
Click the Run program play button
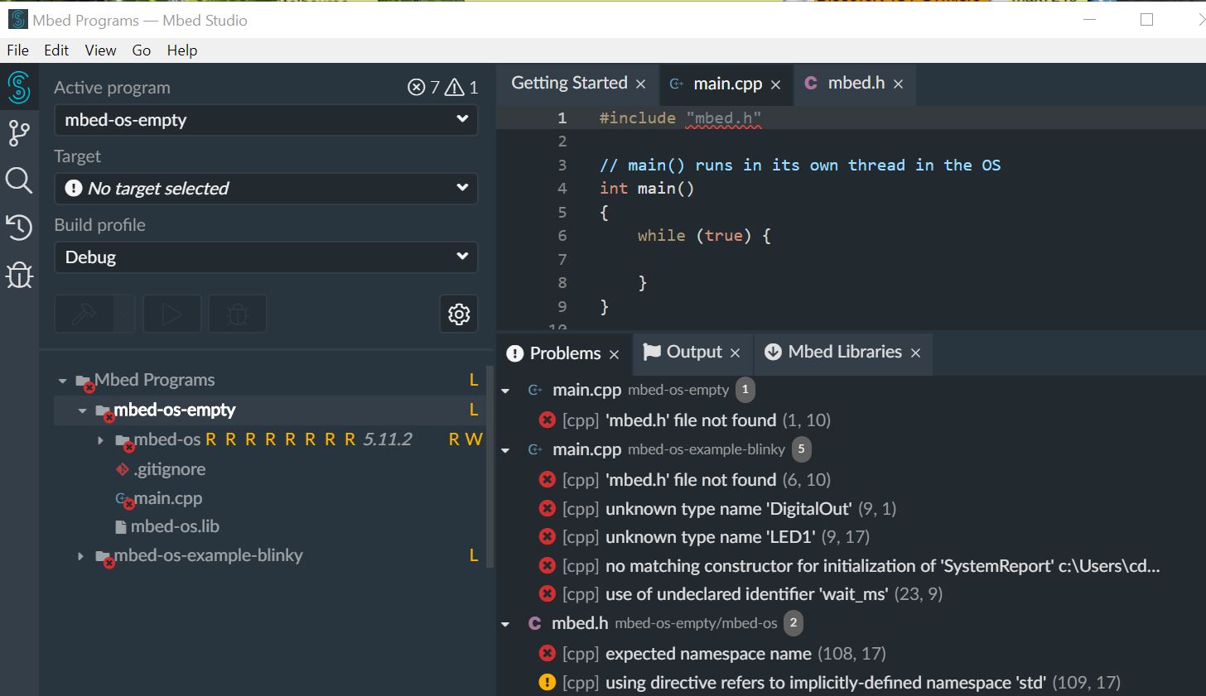(171, 314)
